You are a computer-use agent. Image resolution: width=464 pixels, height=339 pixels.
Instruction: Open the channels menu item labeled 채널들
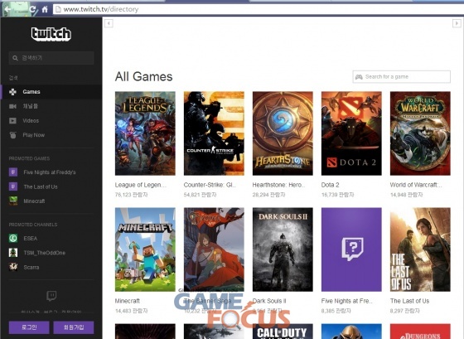(x=51, y=106)
